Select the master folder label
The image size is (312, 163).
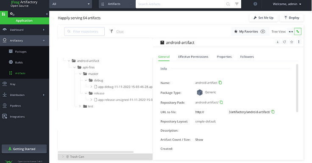pyautogui.click(x=93, y=74)
